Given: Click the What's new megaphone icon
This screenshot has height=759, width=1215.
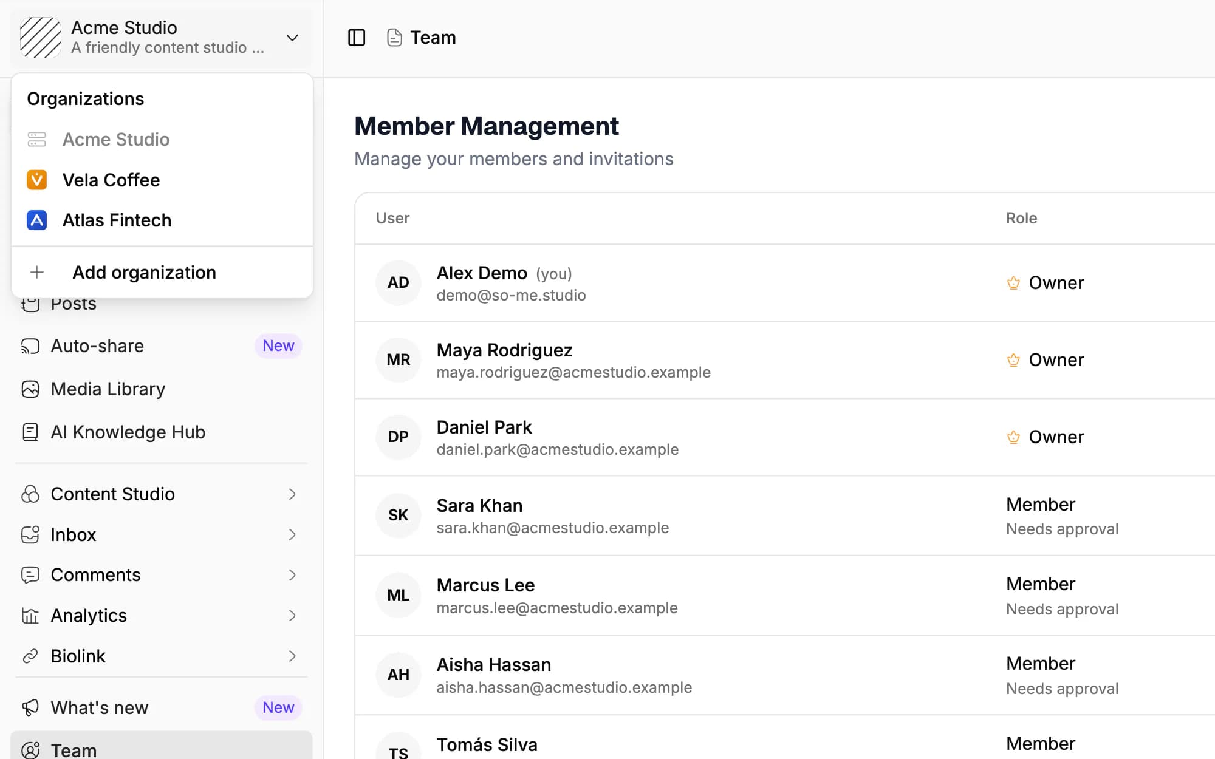Looking at the screenshot, I should click(30, 708).
